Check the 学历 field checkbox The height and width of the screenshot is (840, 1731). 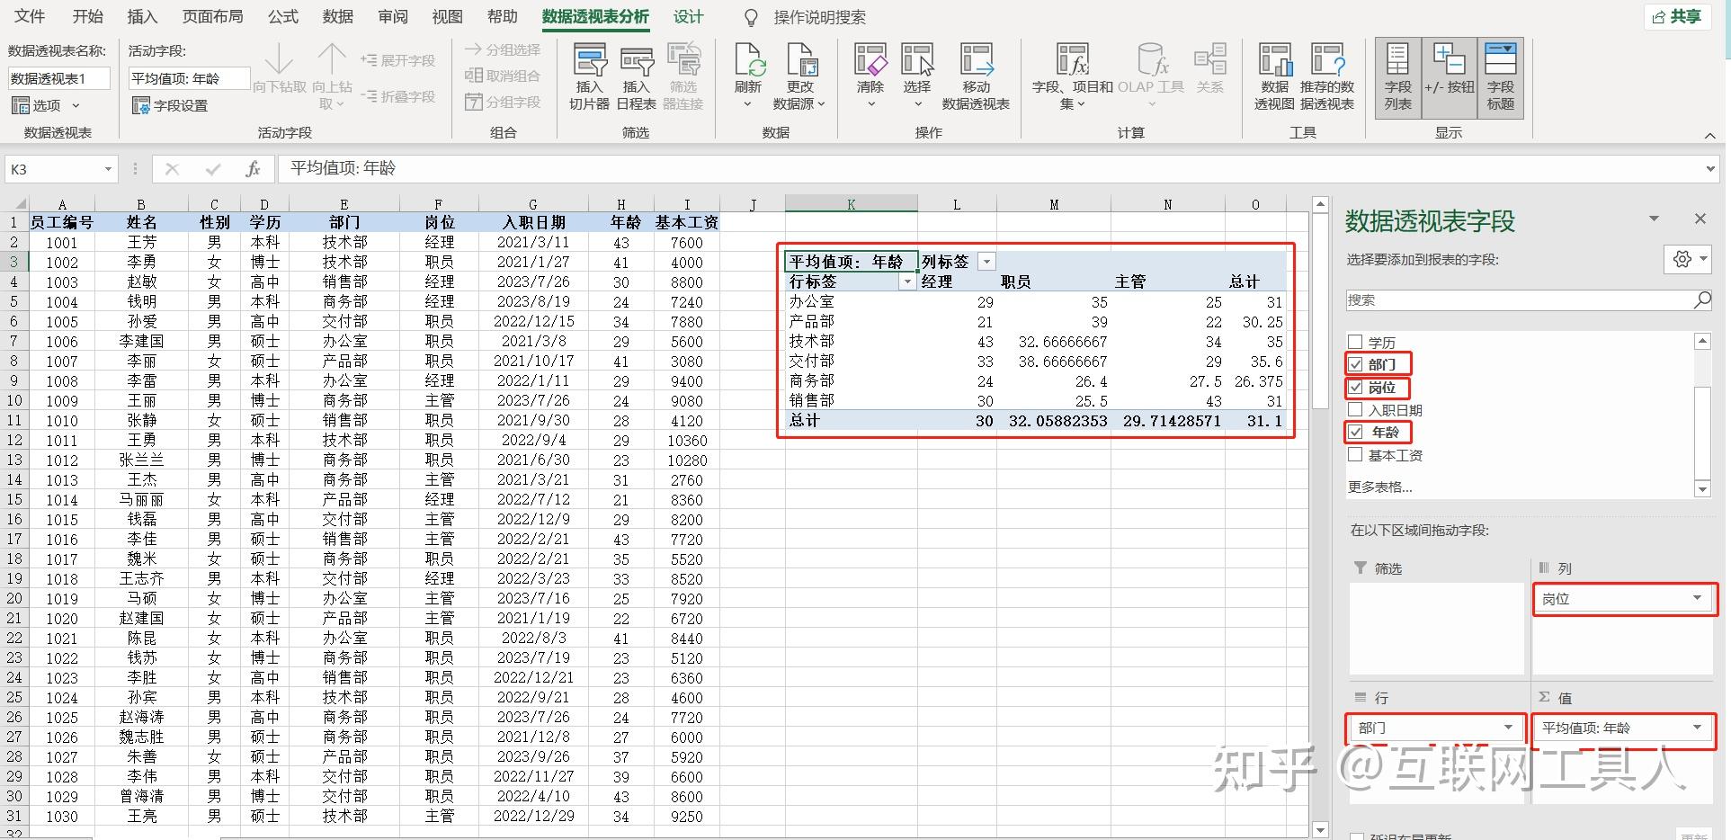(x=1355, y=341)
